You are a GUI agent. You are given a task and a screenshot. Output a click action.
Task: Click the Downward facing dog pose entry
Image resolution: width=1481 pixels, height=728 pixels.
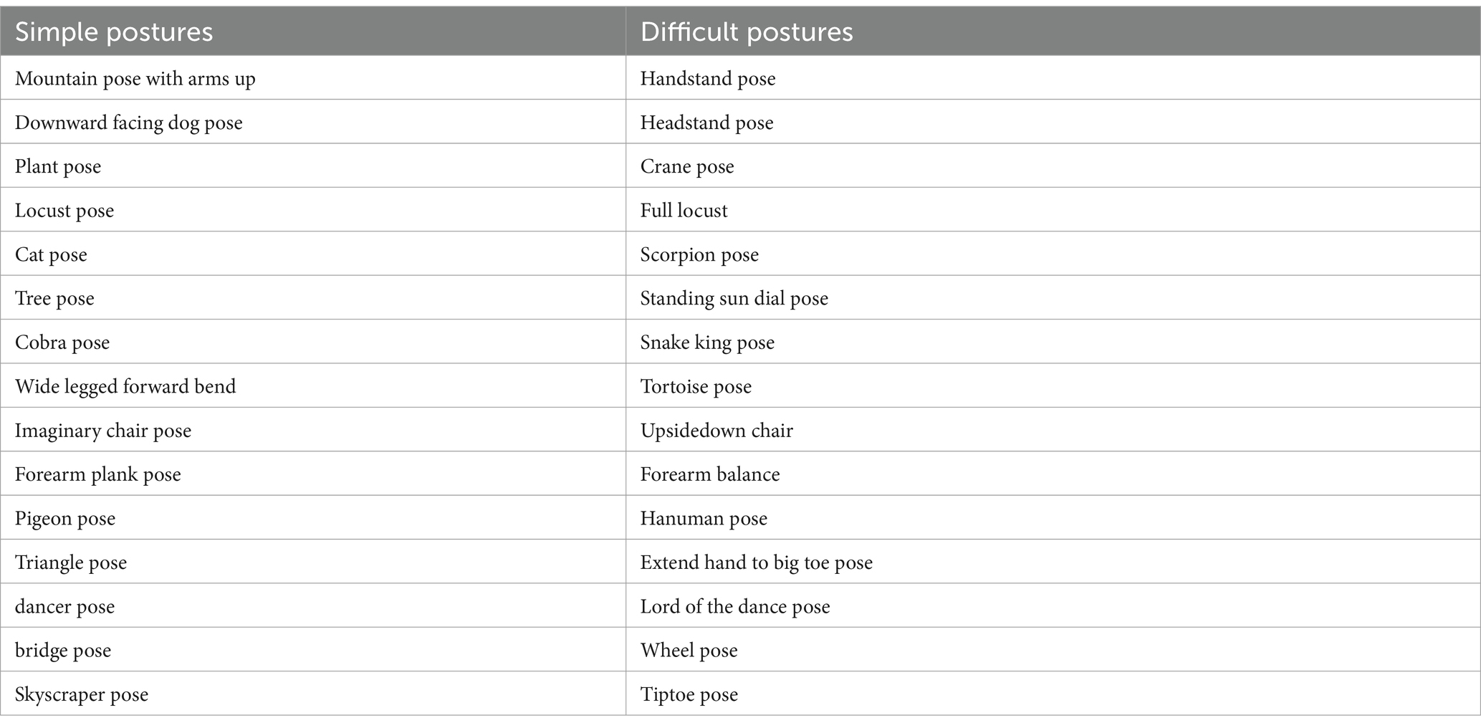(129, 123)
